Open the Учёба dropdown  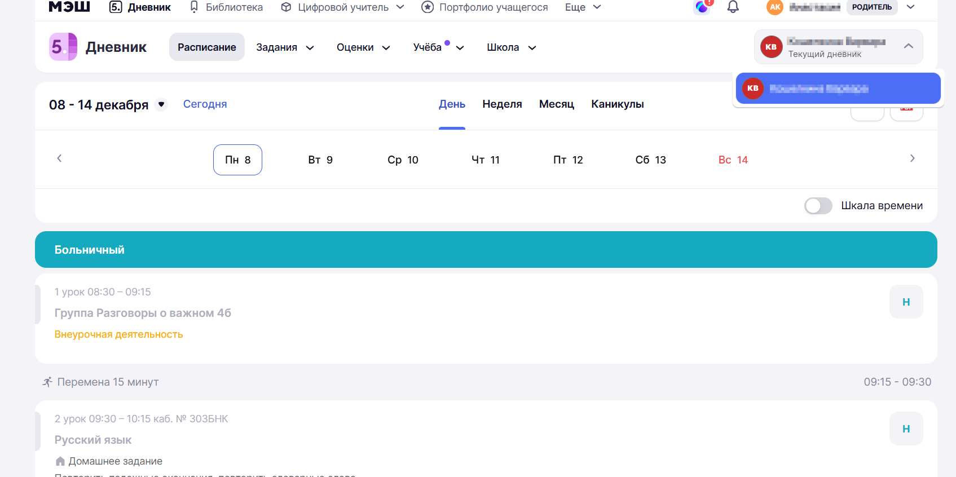click(438, 47)
